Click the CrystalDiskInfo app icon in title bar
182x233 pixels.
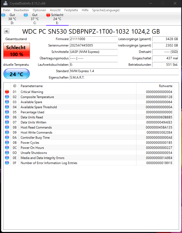pyautogui.click(x=5, y=3)
